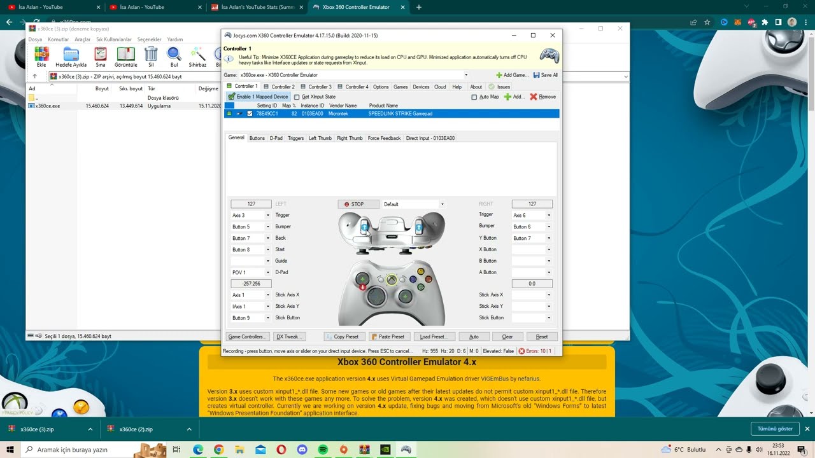
Task: Open the Back Button 7 dropdown
Action: [x=267, y=239]
